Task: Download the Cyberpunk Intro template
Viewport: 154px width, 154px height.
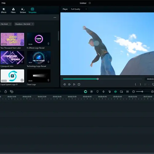Action: [22, 62]
